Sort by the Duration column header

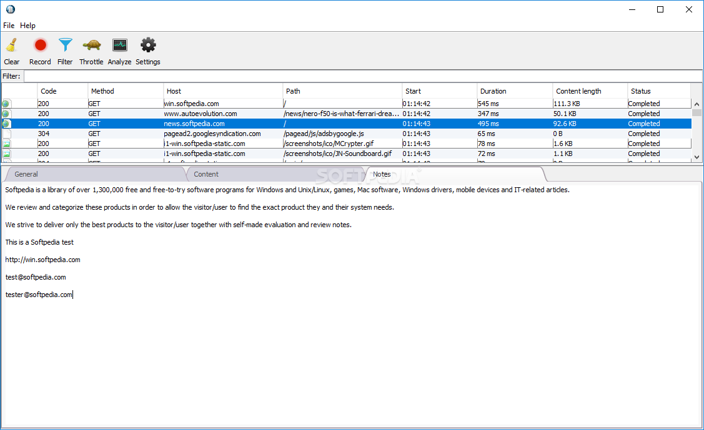(x=515, y=91)
